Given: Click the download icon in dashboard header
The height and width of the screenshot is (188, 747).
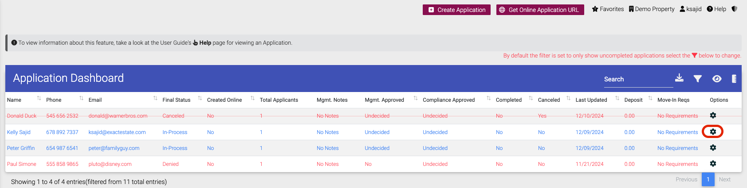Looking at the screenshot, I should pyautogui.click(x=679, y=78).
